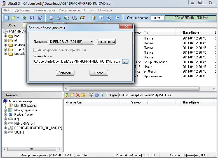Viewport: 218px width, 158px height.
Task: Click the Properties notepad toolbar icon
Action: coord(93,18)
